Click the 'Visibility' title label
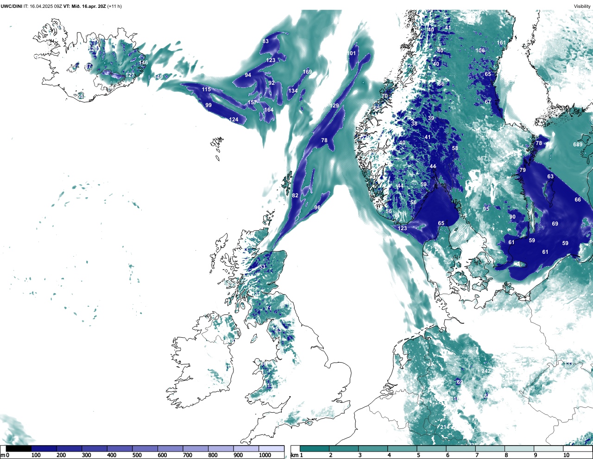The height and width of the screenshot is (459, 593). (x=582, y=6)
